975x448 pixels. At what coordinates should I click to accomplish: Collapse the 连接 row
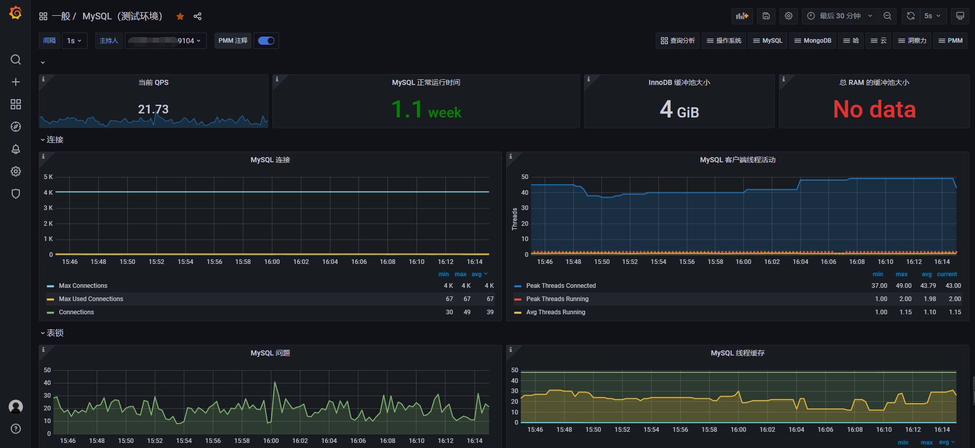52,139
